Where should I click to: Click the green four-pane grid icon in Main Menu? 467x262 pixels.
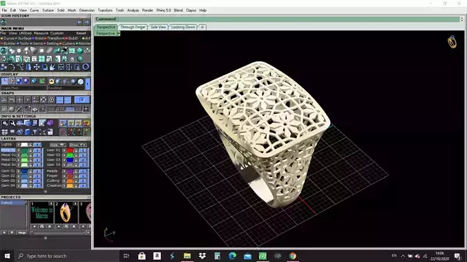point(41,59)
